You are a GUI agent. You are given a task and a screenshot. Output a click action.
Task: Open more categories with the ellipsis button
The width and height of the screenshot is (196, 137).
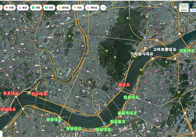point(103,8)
